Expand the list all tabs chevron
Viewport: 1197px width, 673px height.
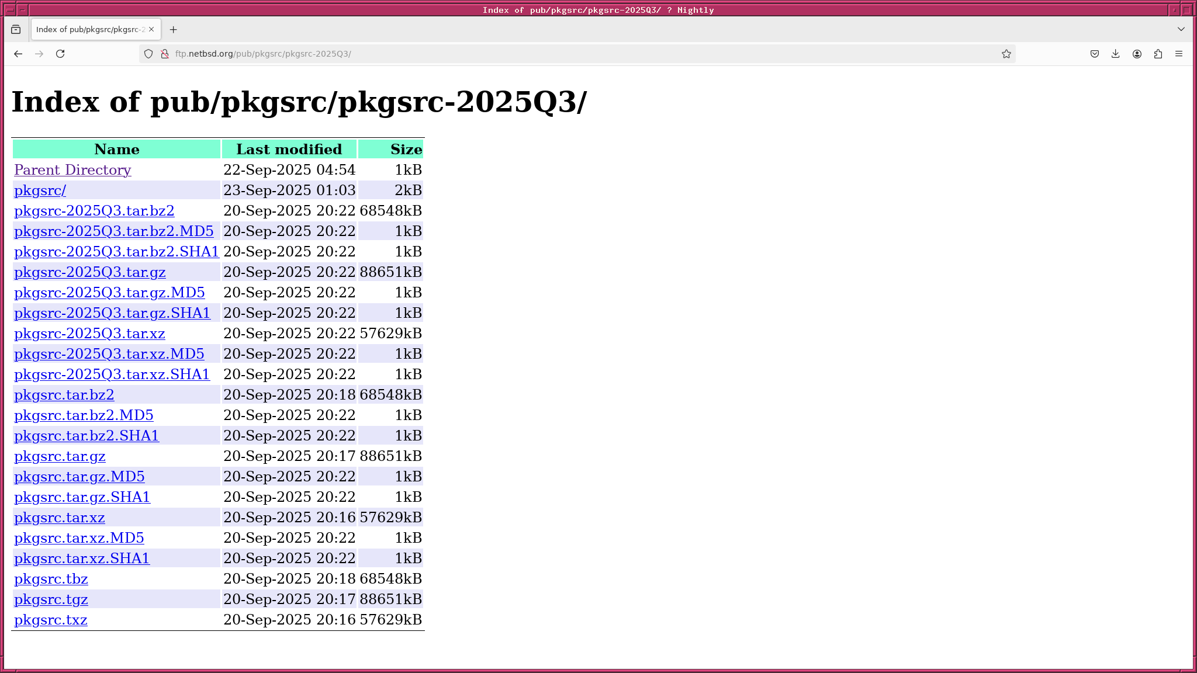click(x=1181, y=29)
